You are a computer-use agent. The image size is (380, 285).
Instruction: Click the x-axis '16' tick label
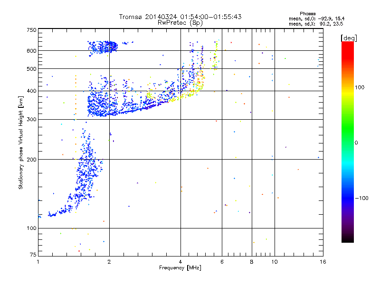pyautogui.click(x=323, y=262)
